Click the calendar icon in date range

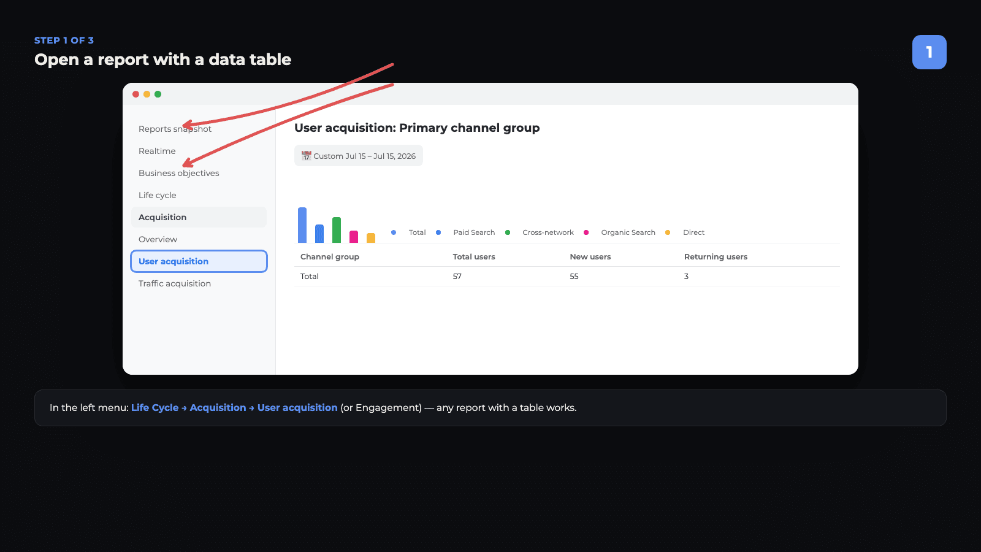(x=306, y=156)
